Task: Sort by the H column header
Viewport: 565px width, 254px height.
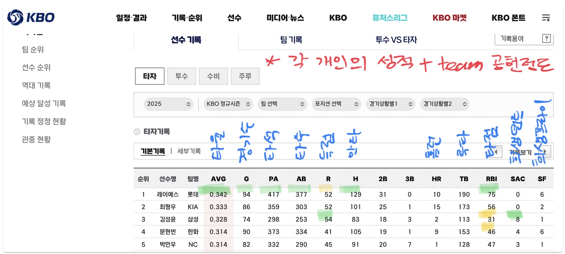Action: (356, 179)
